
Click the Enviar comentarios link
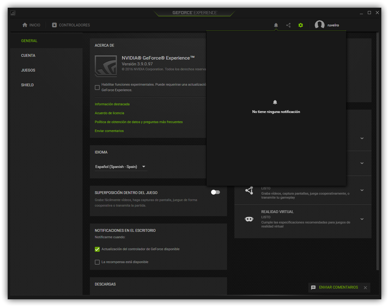click(109, 131)
